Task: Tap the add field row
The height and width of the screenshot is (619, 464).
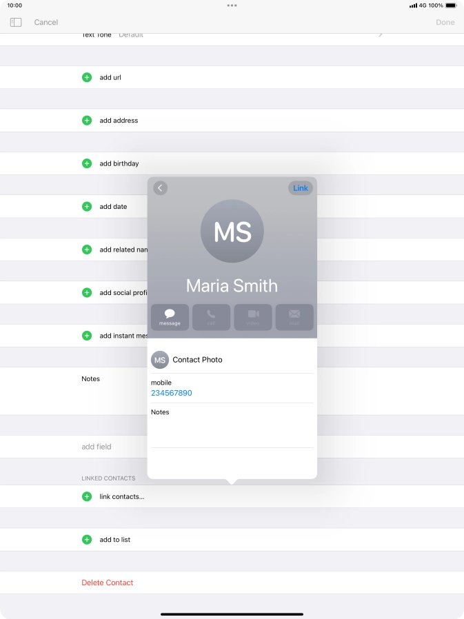Action: point(97,447)
